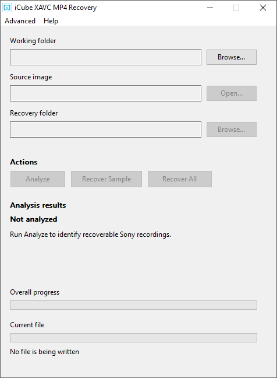Image resolution: width=277 pixels, height=378 pixels.
Task: Click the Open... button for Source image
Action: coord(231,93)
